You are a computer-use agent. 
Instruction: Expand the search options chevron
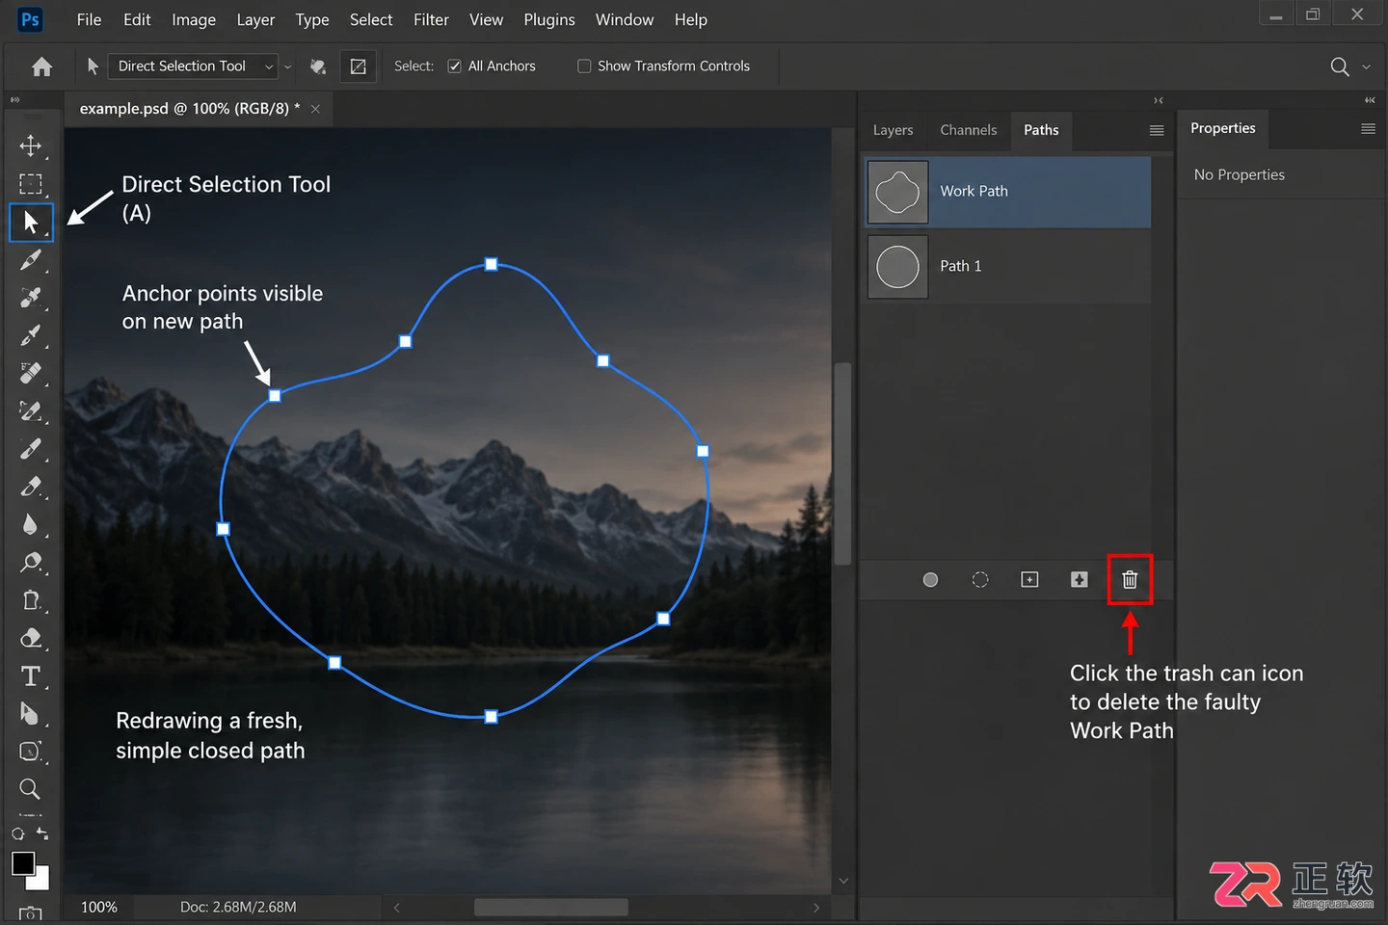coord(1366,67)
